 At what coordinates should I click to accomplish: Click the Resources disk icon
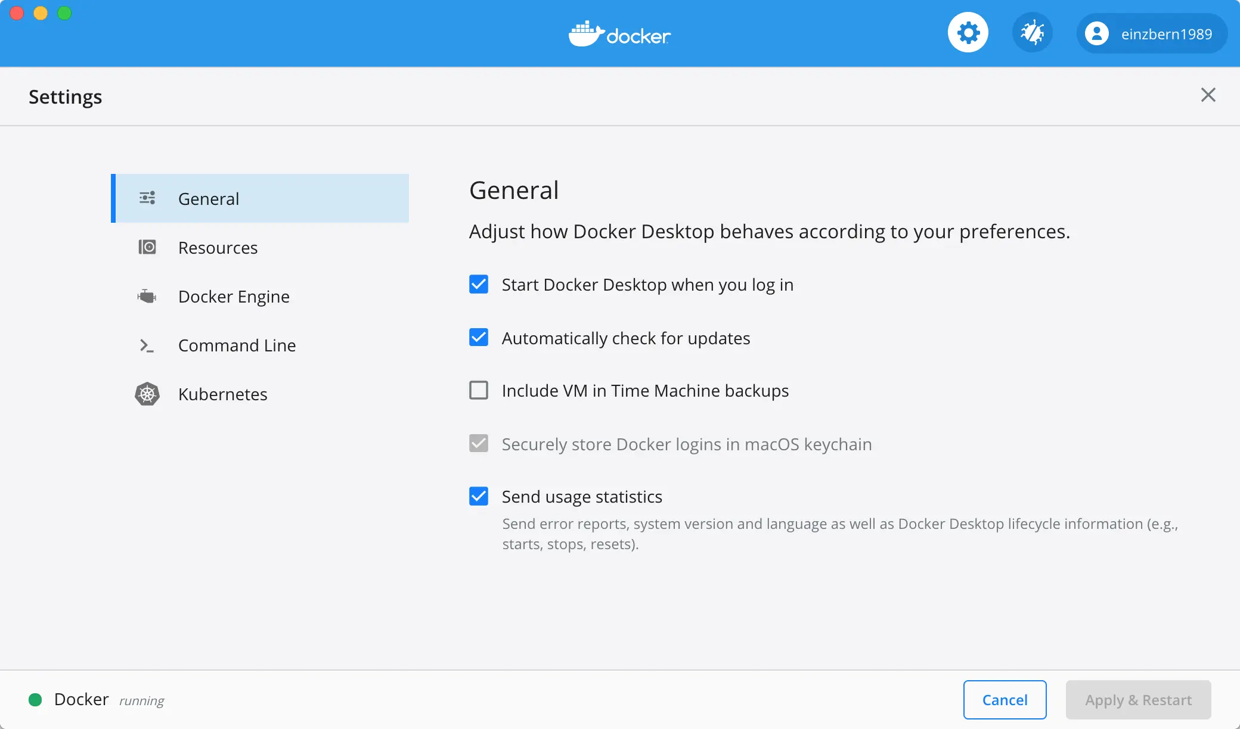[x=147, y=247]
